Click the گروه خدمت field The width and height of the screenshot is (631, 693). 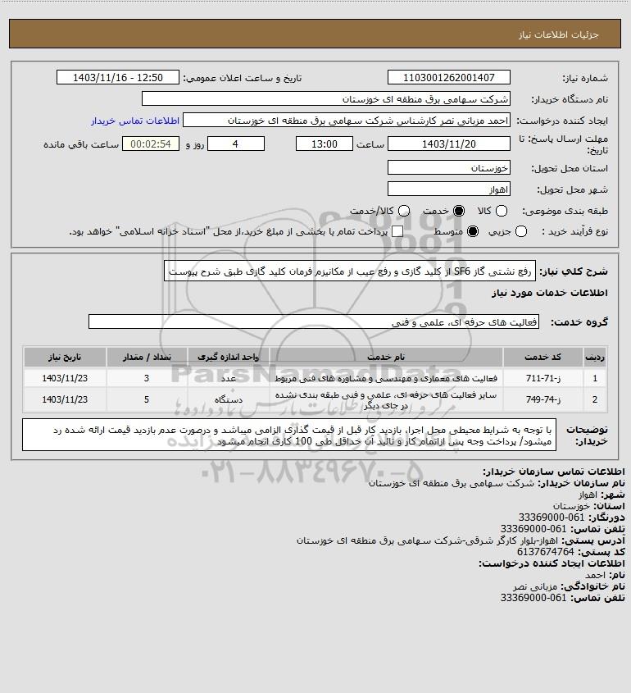tap(314, 322)
